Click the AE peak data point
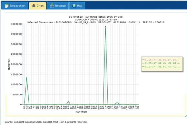The image size is (187, 125). [x=27, y=77]
